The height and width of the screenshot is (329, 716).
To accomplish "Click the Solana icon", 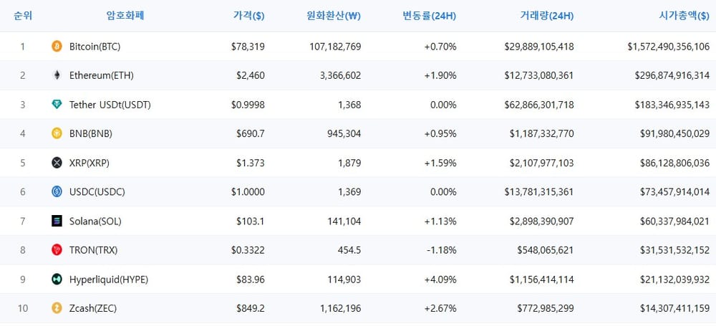I will (x=57, y=221).
